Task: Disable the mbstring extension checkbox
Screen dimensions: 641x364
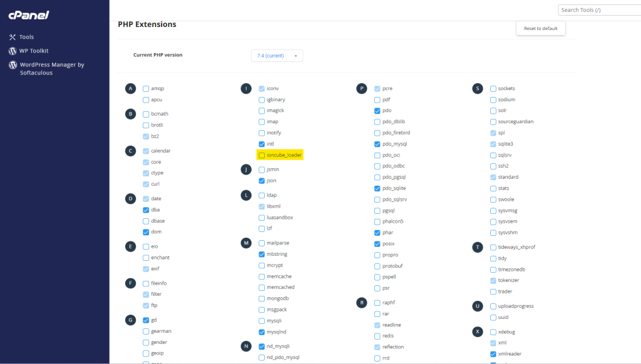Action: pyautogui.click(x=262, y=255)
